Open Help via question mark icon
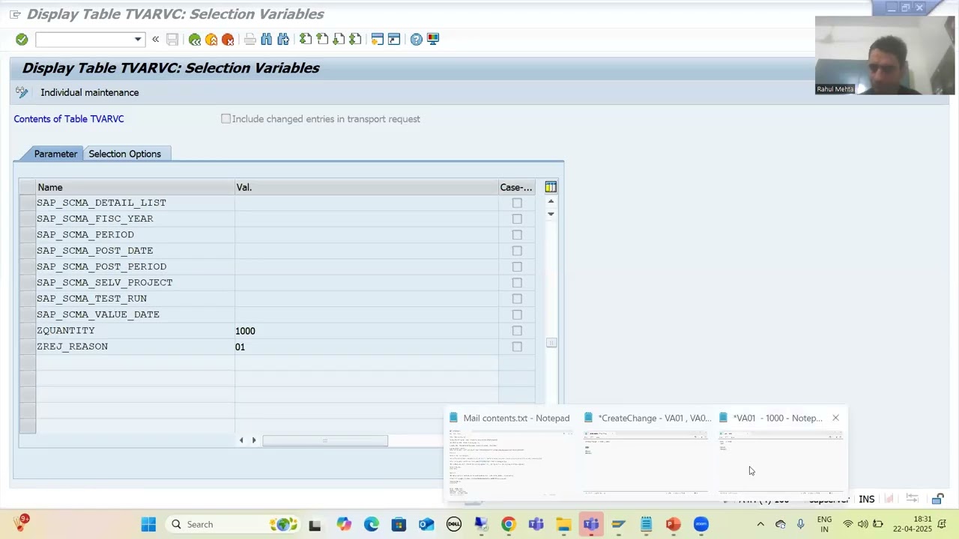The height and width of the screenshot is (539, 959). 417,39
